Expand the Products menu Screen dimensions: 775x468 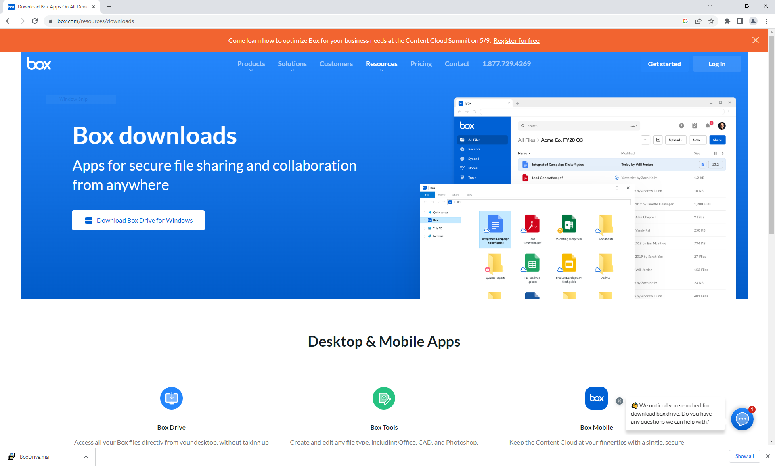[x=251, y=64]
